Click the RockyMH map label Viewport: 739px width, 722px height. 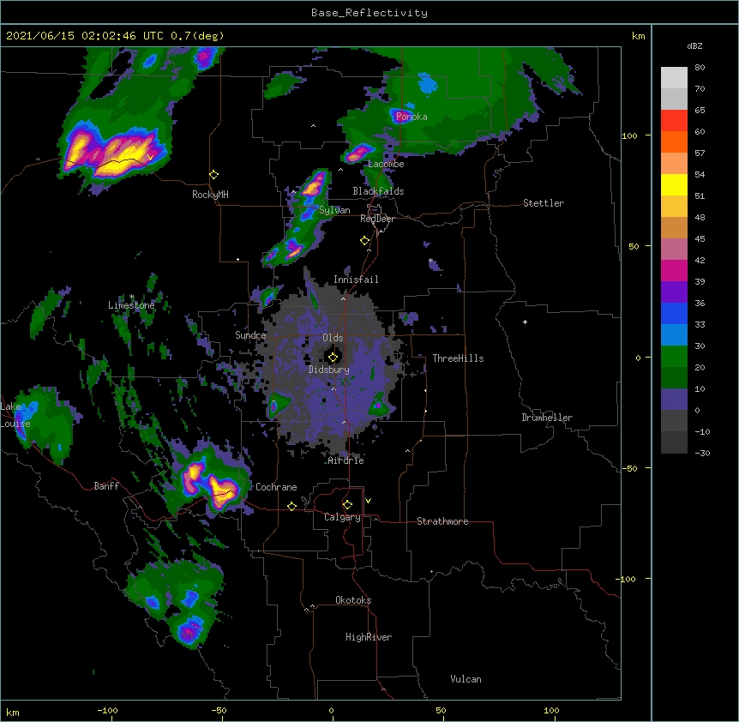[x=210, y=195]
